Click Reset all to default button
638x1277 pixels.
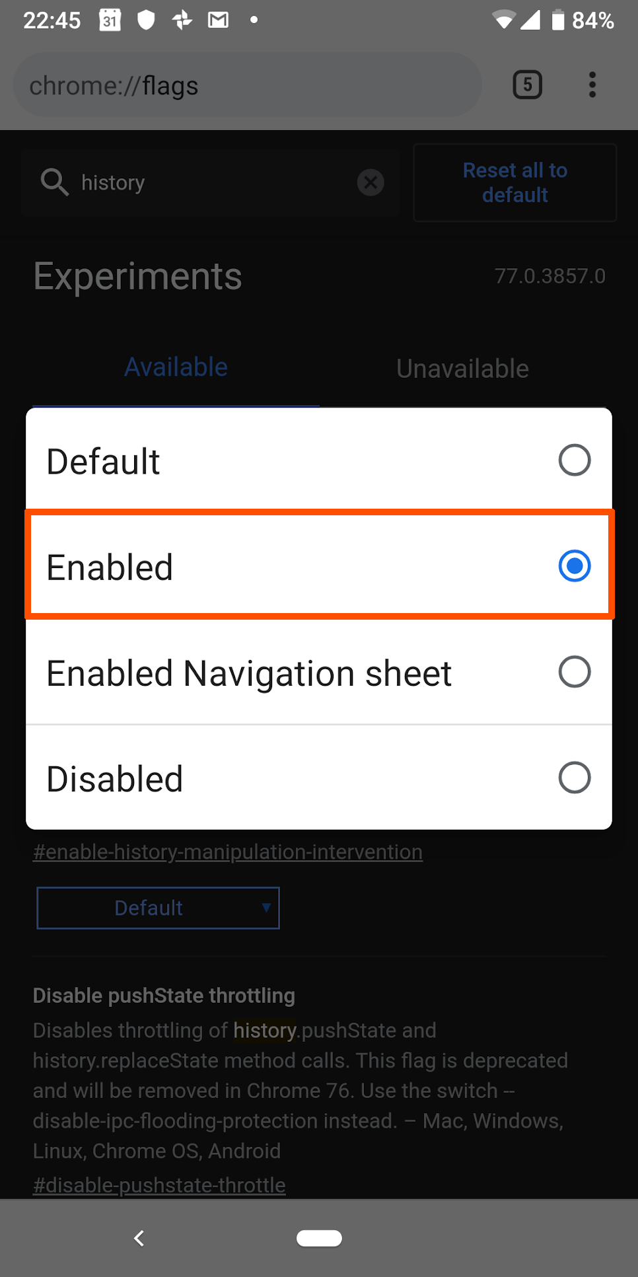[x=515, y=182]
